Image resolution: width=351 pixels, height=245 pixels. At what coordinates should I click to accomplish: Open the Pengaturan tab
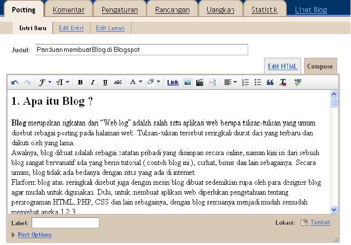120,10
